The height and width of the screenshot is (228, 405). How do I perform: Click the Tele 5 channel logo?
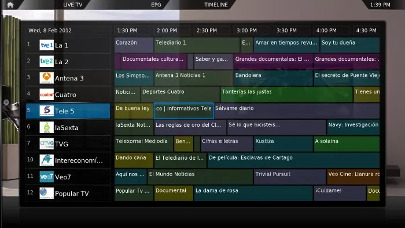pyautogui.click(x=46, y=111)
